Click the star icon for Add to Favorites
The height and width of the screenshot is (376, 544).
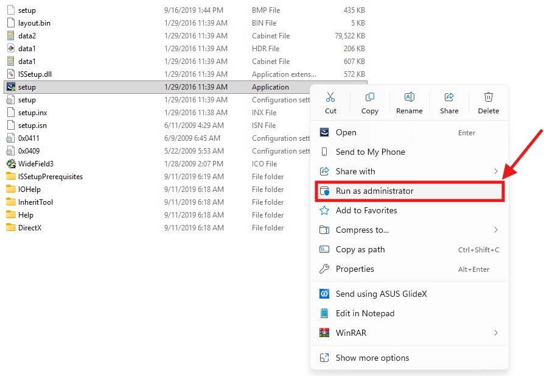(x=324, y=210)
